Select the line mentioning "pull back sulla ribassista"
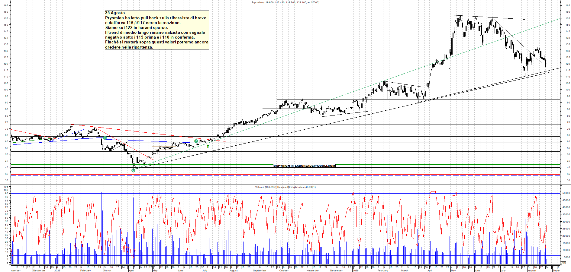Viewport: 571px width, 272px height. (156, 18)
